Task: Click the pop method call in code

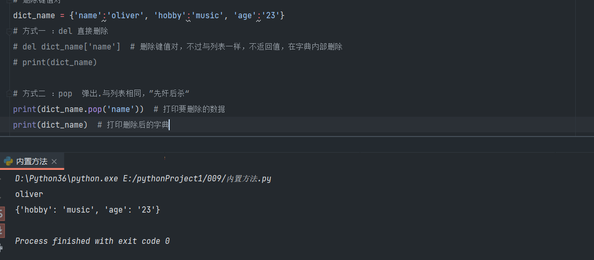Action: click(x=95, y=109)
